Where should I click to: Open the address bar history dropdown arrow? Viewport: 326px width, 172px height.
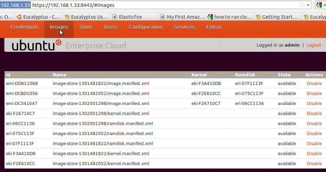[308, 5]
